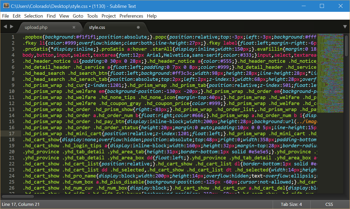Screen dimensions: 350x209
Task: Click the .hd_prism_show selector
Action: (113, 109)
